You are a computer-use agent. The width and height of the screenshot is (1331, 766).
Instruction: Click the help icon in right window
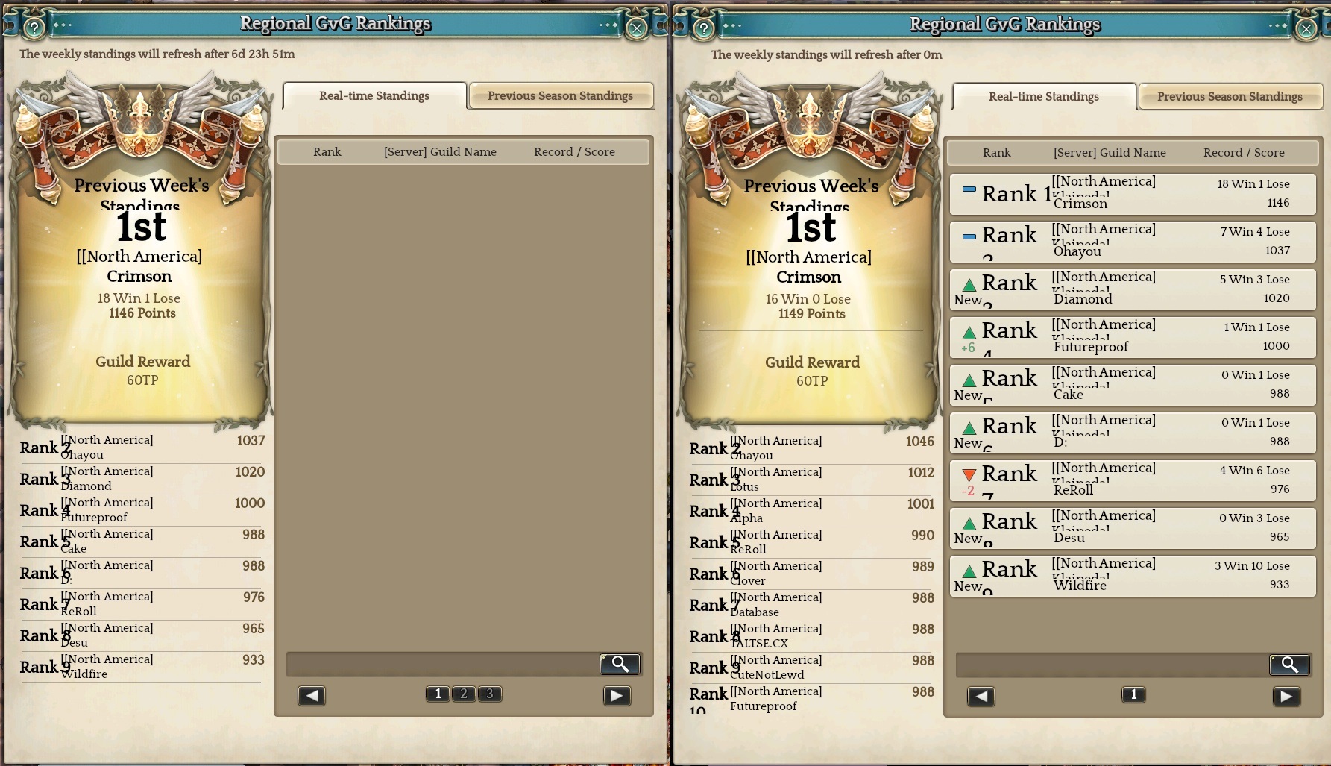coord(704,29)
